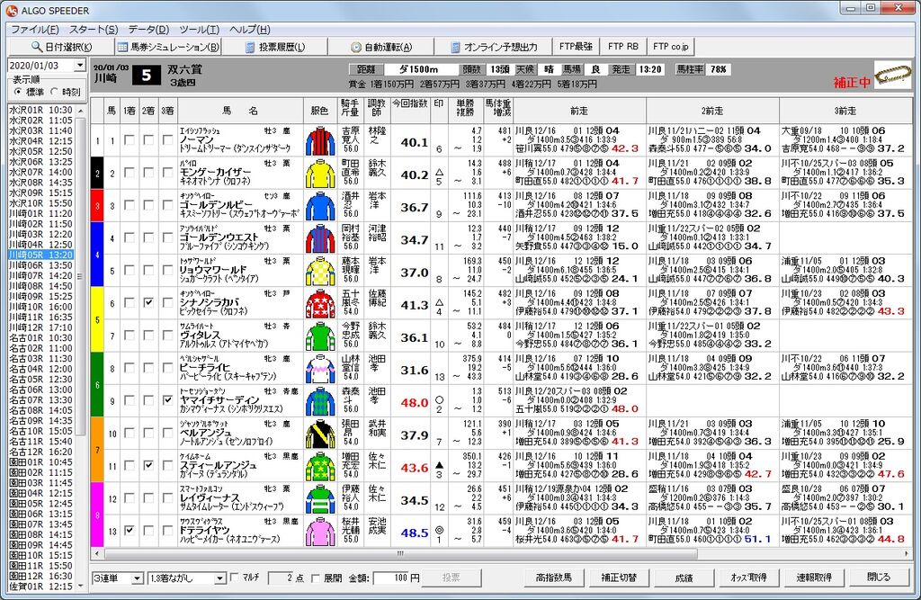Uncheck 2着 checkbox for シナノシラカバ
Screen dimensions: 921x600
[148, 302]
